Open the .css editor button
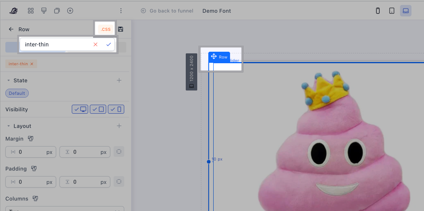Viewport: 424px width, 211px height. pos(106,29)
